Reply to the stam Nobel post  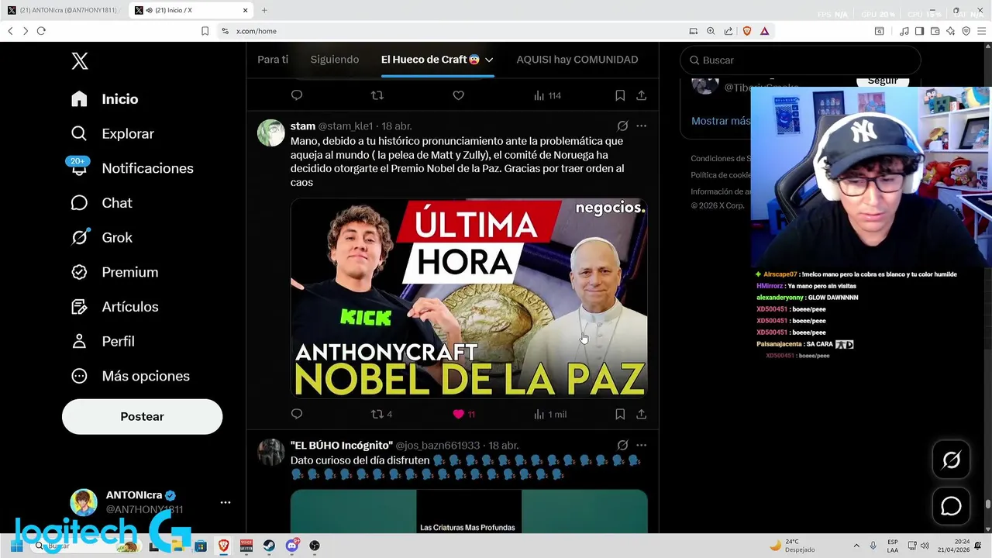(297, 414)
